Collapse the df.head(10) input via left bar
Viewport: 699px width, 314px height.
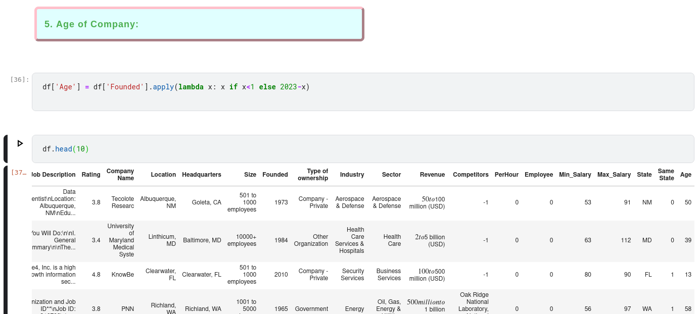[6, 148]
